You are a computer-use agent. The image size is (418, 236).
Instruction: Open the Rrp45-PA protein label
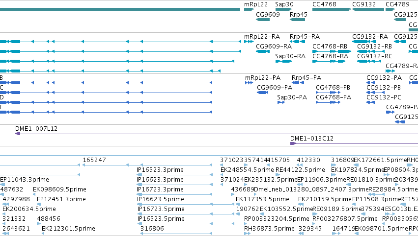(x=307, y=78)
